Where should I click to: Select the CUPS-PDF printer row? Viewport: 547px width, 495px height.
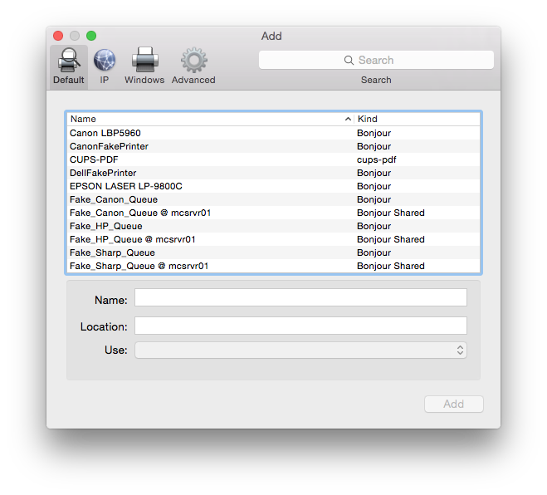click(274, 159)
